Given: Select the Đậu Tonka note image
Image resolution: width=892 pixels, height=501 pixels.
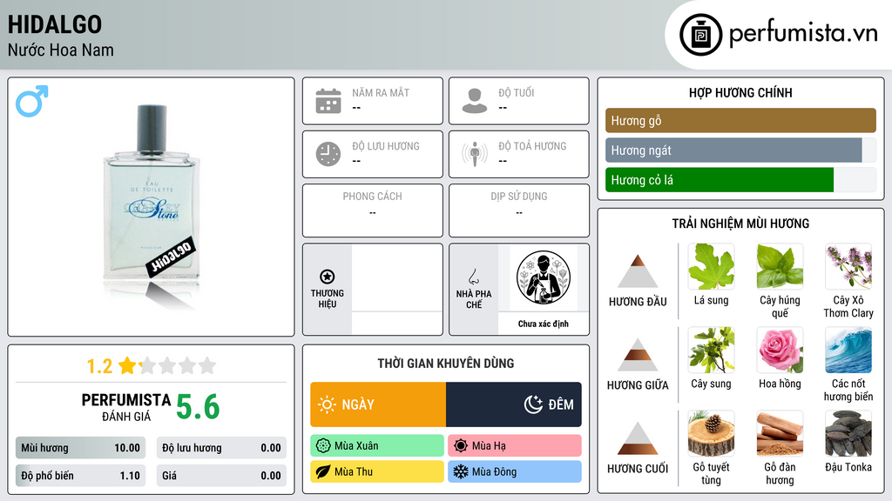Looking at the screenshot, I should (x=848, y=434).
